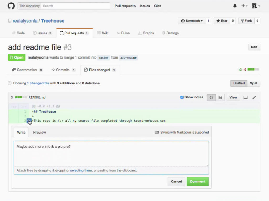The width and height of the screenshot is (269, 201).
Task: Open the stargazers count next to Star
Action: 233,21
